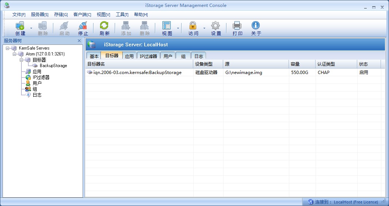Click the 用户 person icon in tree
The height and width of the screenshot is (206, 389).
coord(28,83)
